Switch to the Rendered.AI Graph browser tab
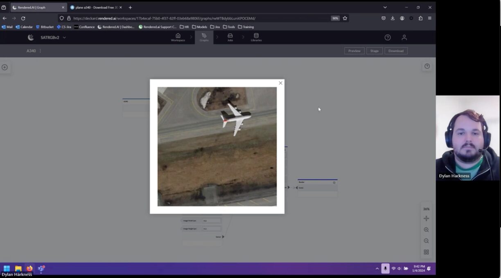Image resolution: width=501 pixels, height=278 pixels. tap(38, 7)
